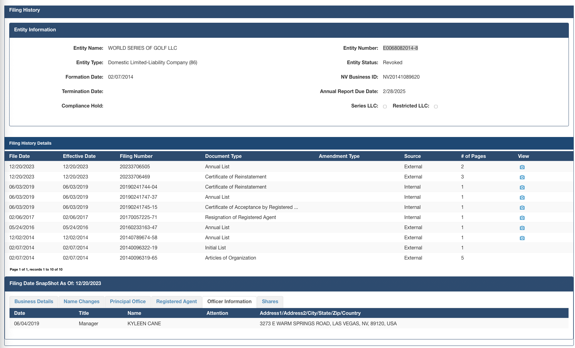Click the Filing Date SnapShot As Of heading
This screenshot has width=575, height=348.
pyautogui.click(x=55, y=283)
